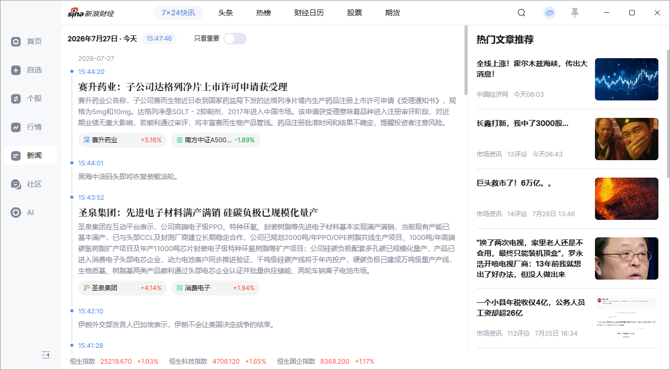Click the document screenshot thumbnail
Image resolution: width=670 pixels, height=370 pixels.
[627, 318]
